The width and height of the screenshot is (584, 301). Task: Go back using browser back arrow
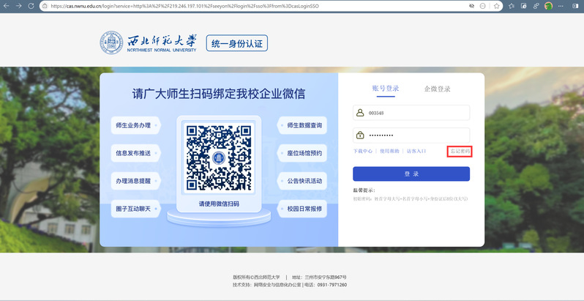pyautogui.click(x=7, y=6)
